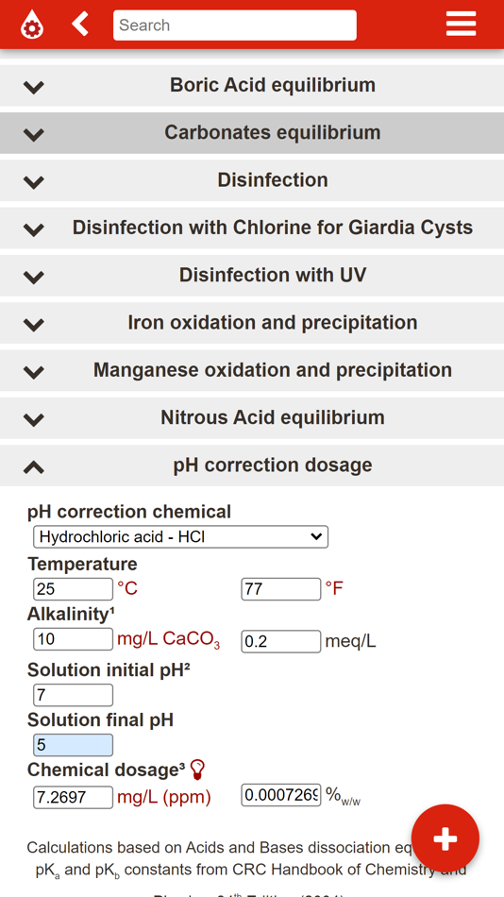Click the water drop gear logo
The height and width of the screenshot is (897, 504).
coord(32,25)
